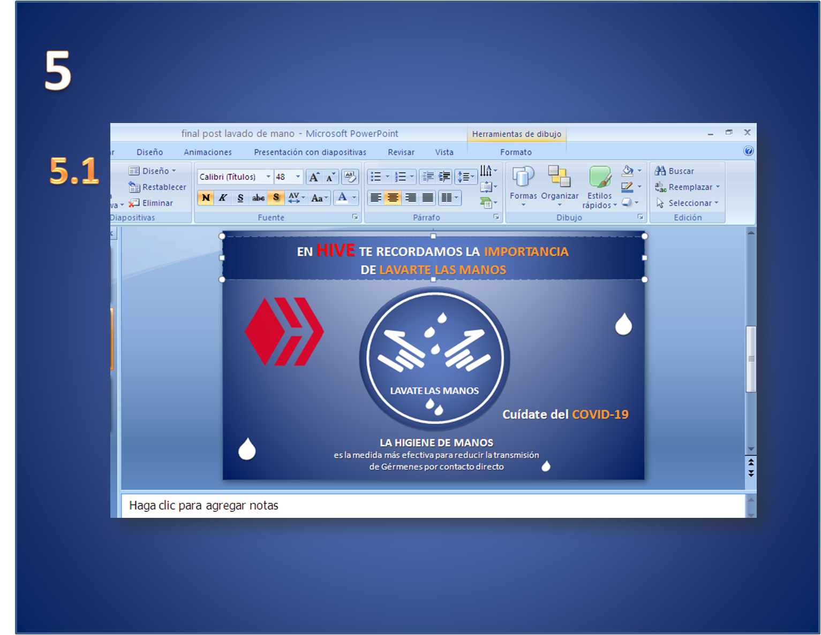Open font name Calibri dropdown
The width and height of the screenshot is (821, 635).
coord(268,177)
